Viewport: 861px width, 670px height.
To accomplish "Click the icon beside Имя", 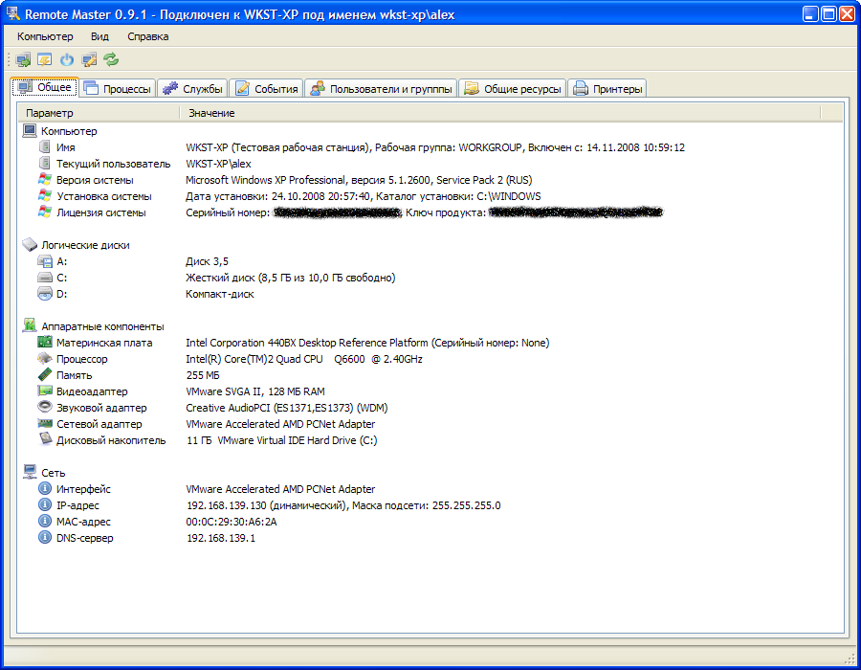I will [x=45, y=147].
